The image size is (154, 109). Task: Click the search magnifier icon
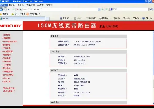point(151,9)
